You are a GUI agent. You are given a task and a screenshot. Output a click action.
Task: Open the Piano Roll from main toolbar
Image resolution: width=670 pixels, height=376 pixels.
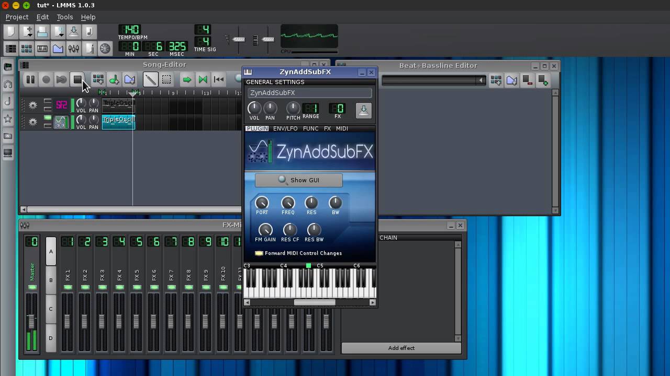point(42,49)
